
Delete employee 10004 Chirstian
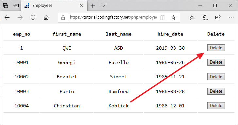pyautogui.click(x=216, y=106)
